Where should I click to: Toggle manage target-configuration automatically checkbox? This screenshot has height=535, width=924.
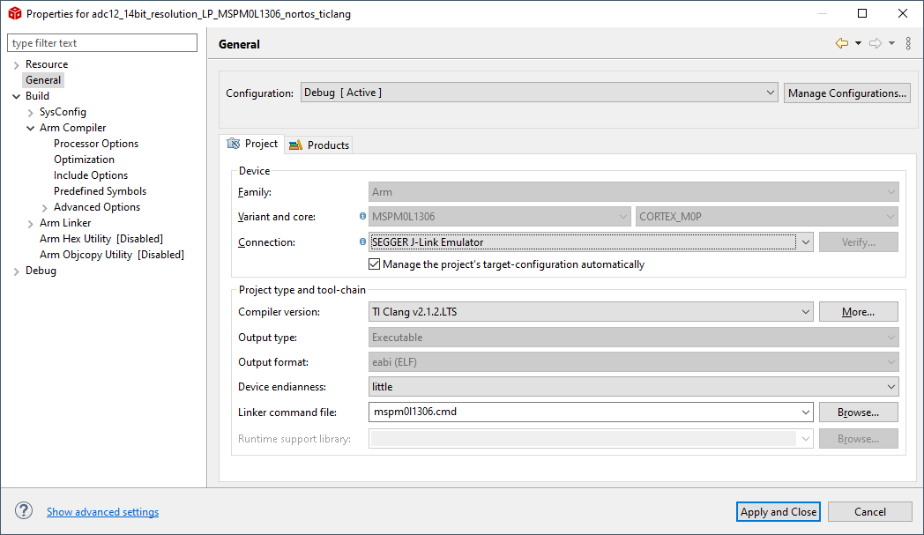pyautogui.click(x=375, y=264)
